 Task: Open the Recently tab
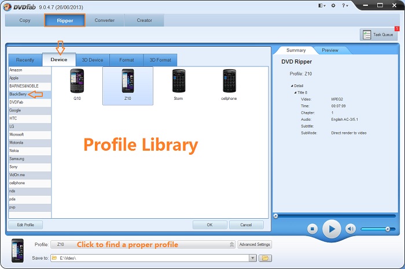[25, 60]
